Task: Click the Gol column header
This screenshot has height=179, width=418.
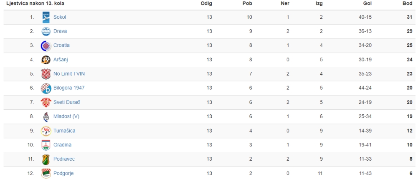Action: click(367, 3)
